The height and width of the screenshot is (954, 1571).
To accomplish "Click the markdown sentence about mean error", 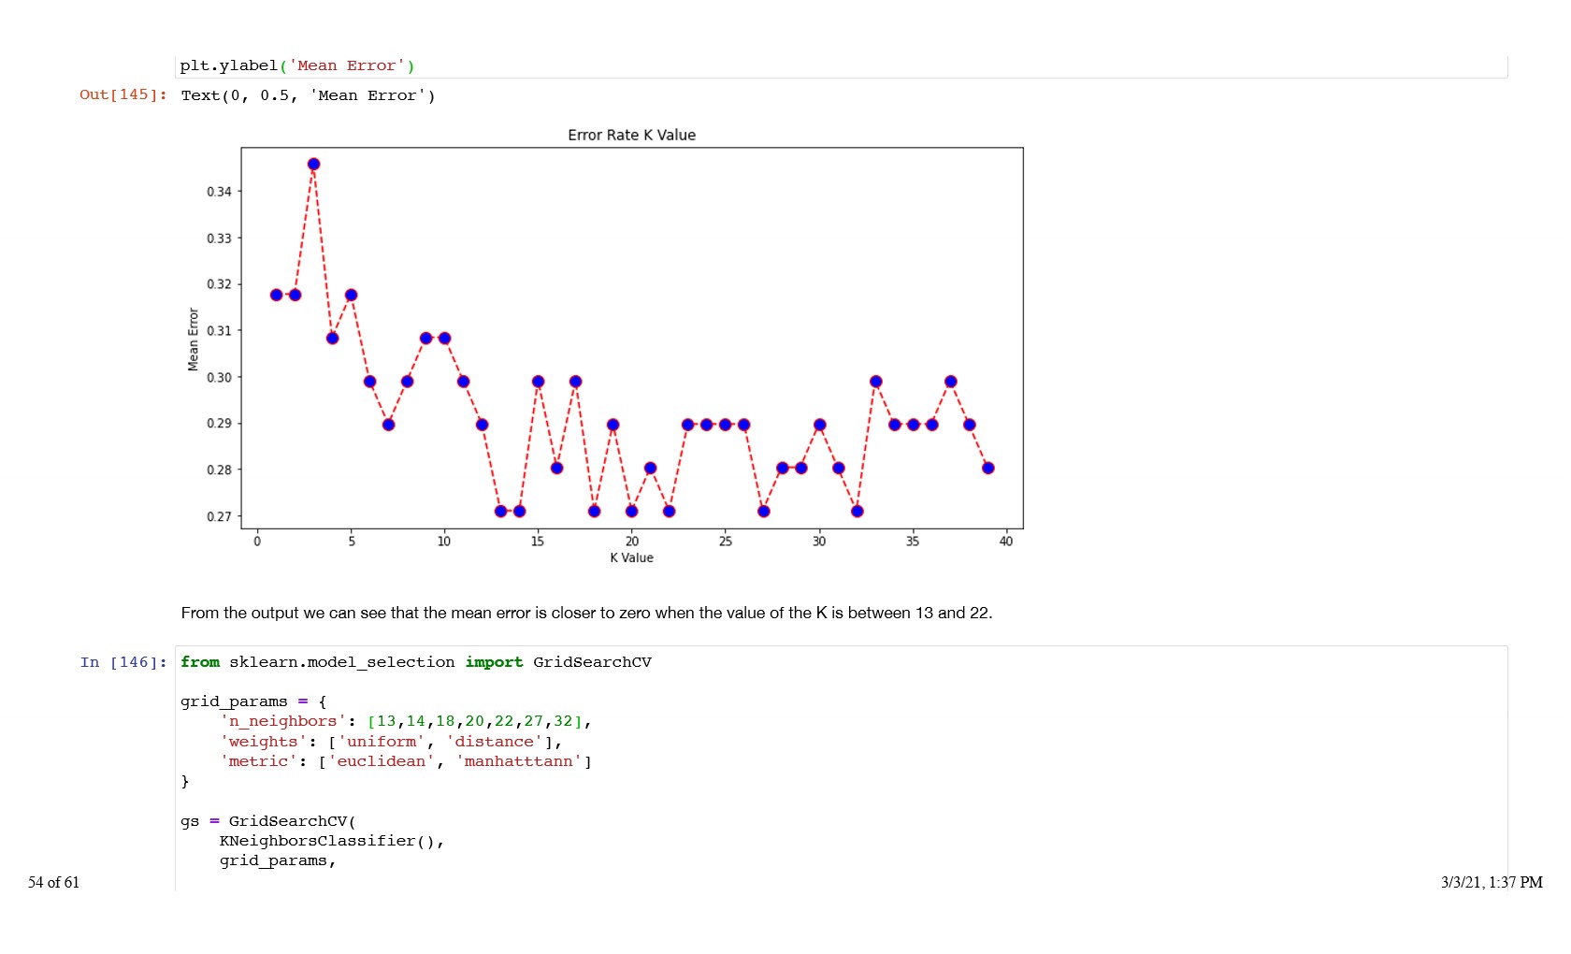I will (586, 613).
